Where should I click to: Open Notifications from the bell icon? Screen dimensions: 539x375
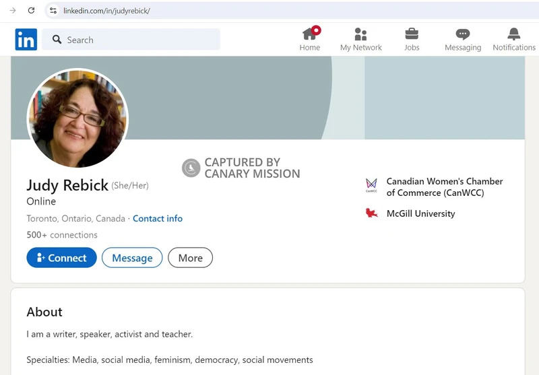coord(514,34)
